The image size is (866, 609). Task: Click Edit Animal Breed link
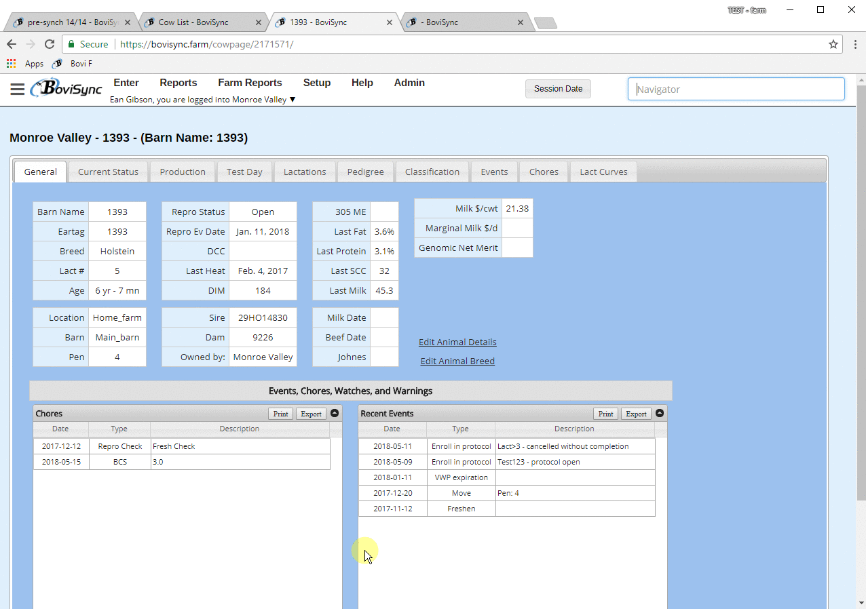pyautogui.click(x=457, y=361)
